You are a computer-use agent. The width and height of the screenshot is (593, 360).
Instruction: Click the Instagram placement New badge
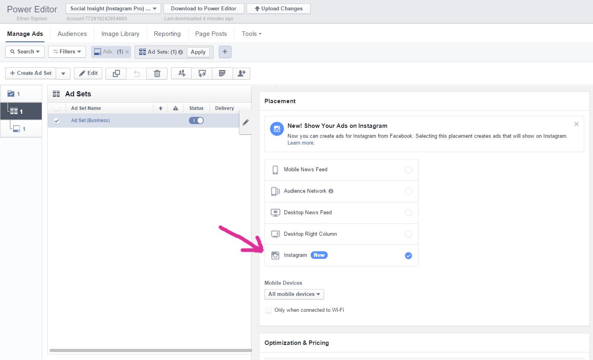tap(319, 255)
